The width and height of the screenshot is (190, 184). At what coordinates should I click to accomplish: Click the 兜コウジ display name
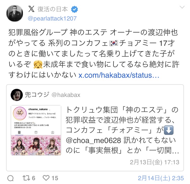pyautogui.click(x=37, y=95)
